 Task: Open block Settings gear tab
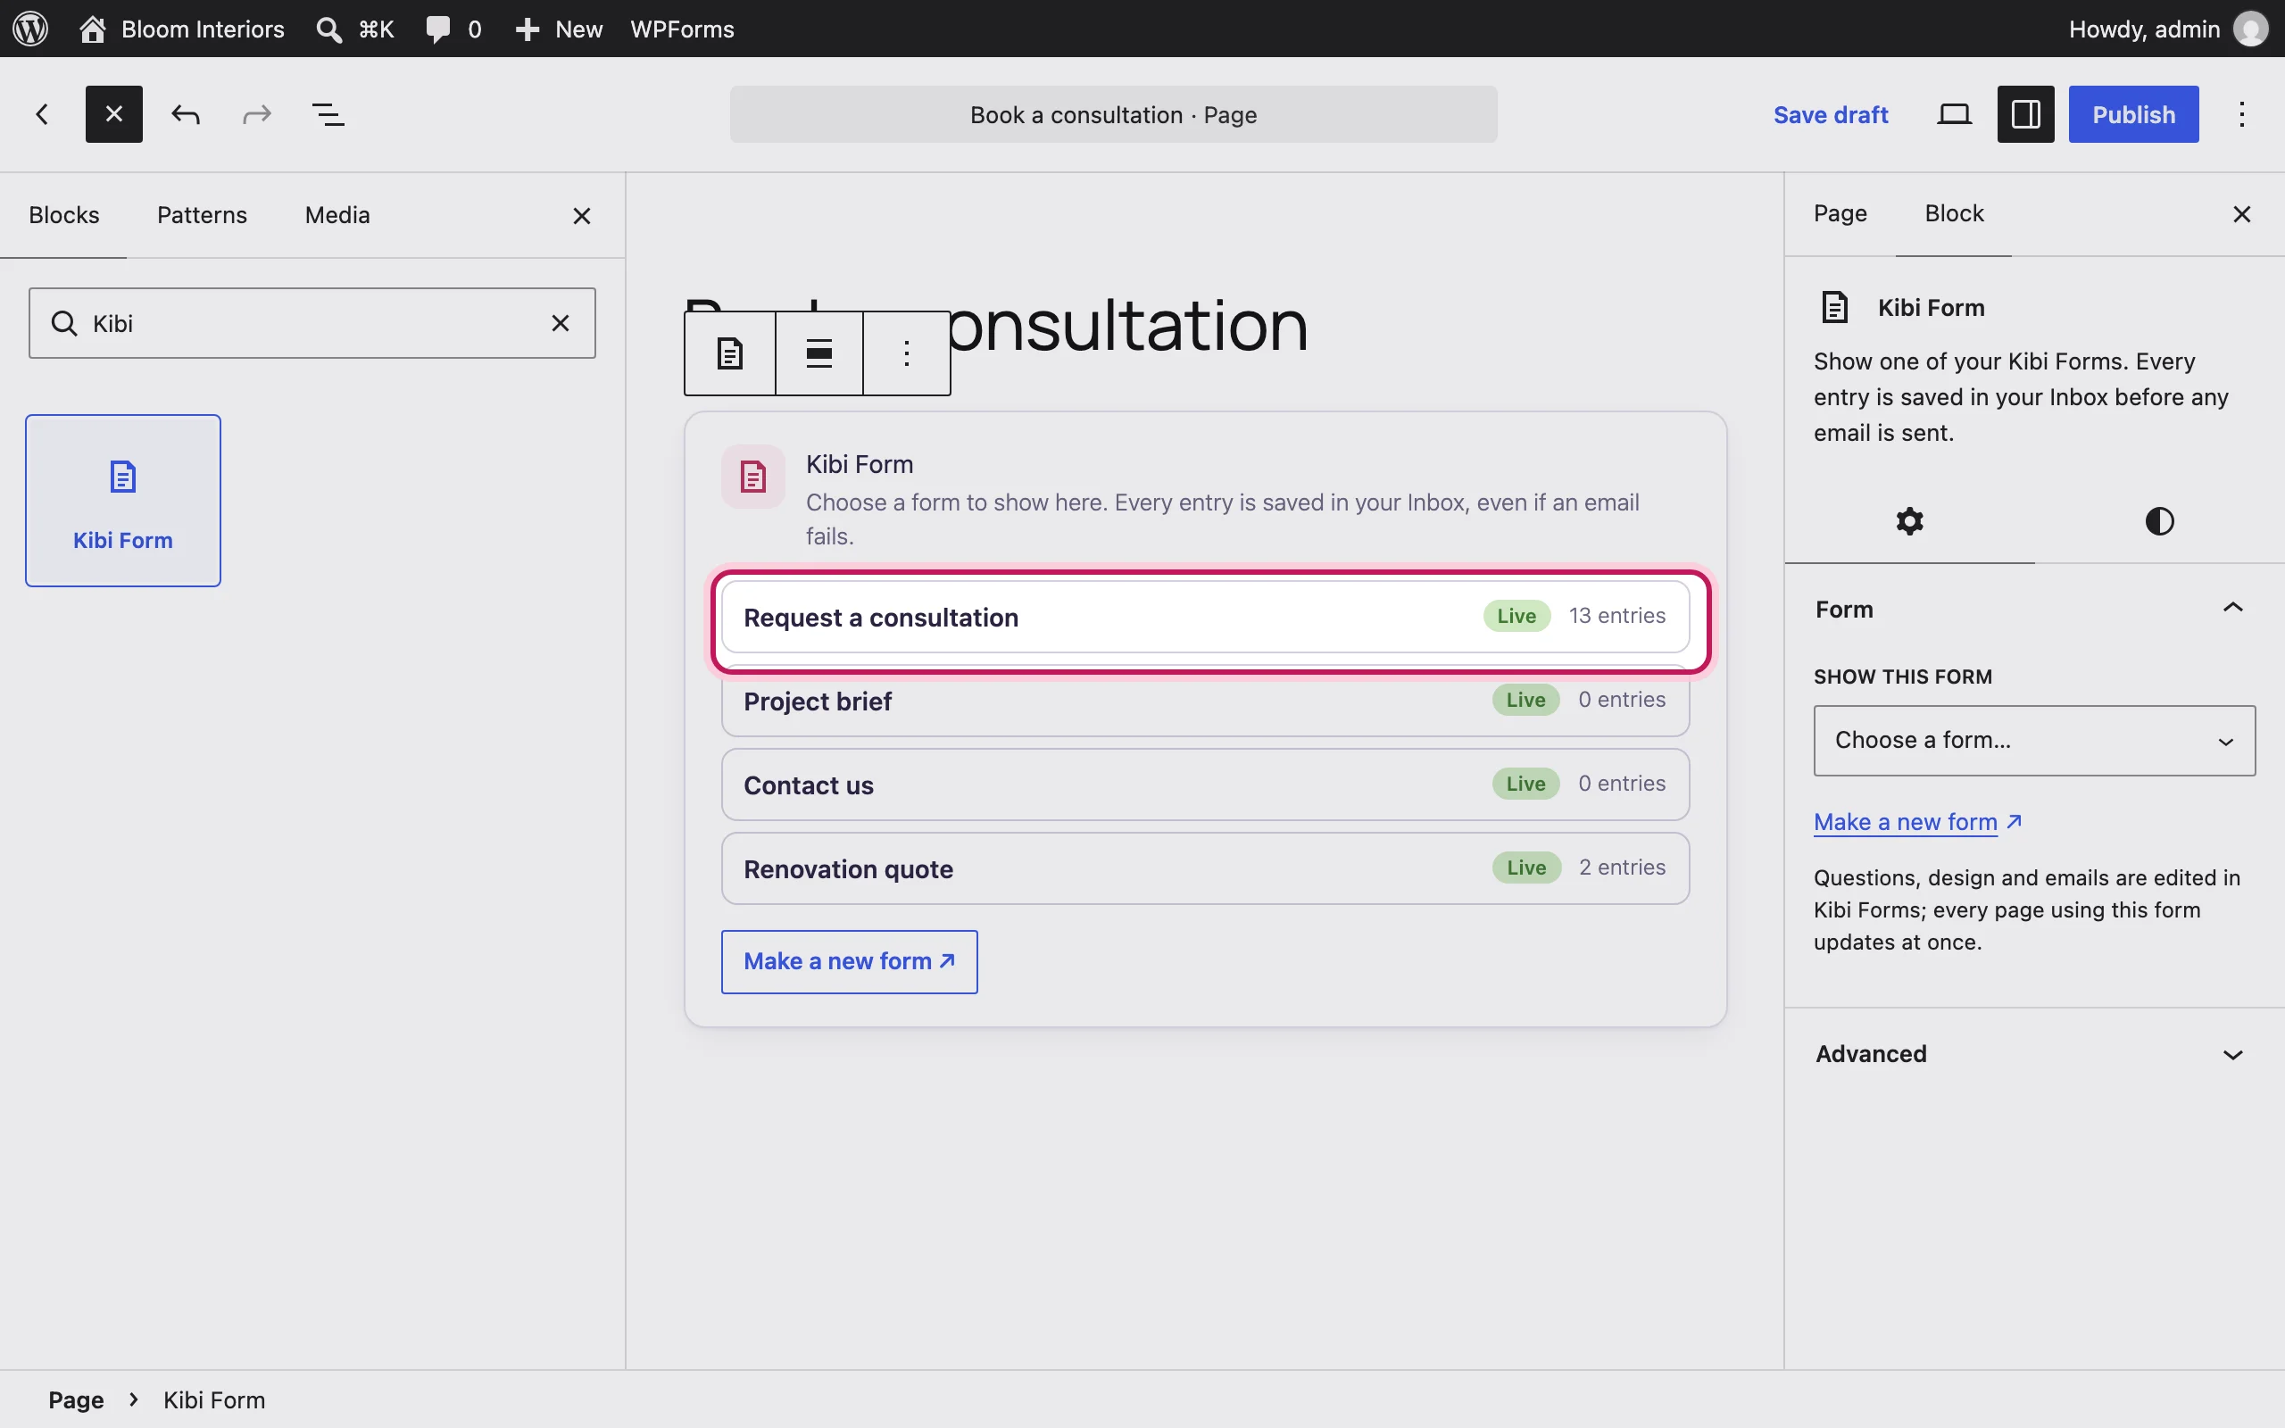[1909, 521]
